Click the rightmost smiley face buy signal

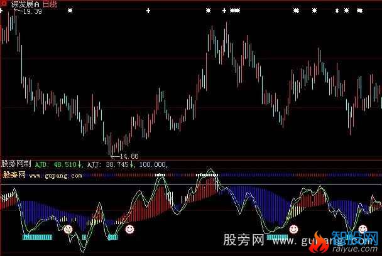click(363, 229)
